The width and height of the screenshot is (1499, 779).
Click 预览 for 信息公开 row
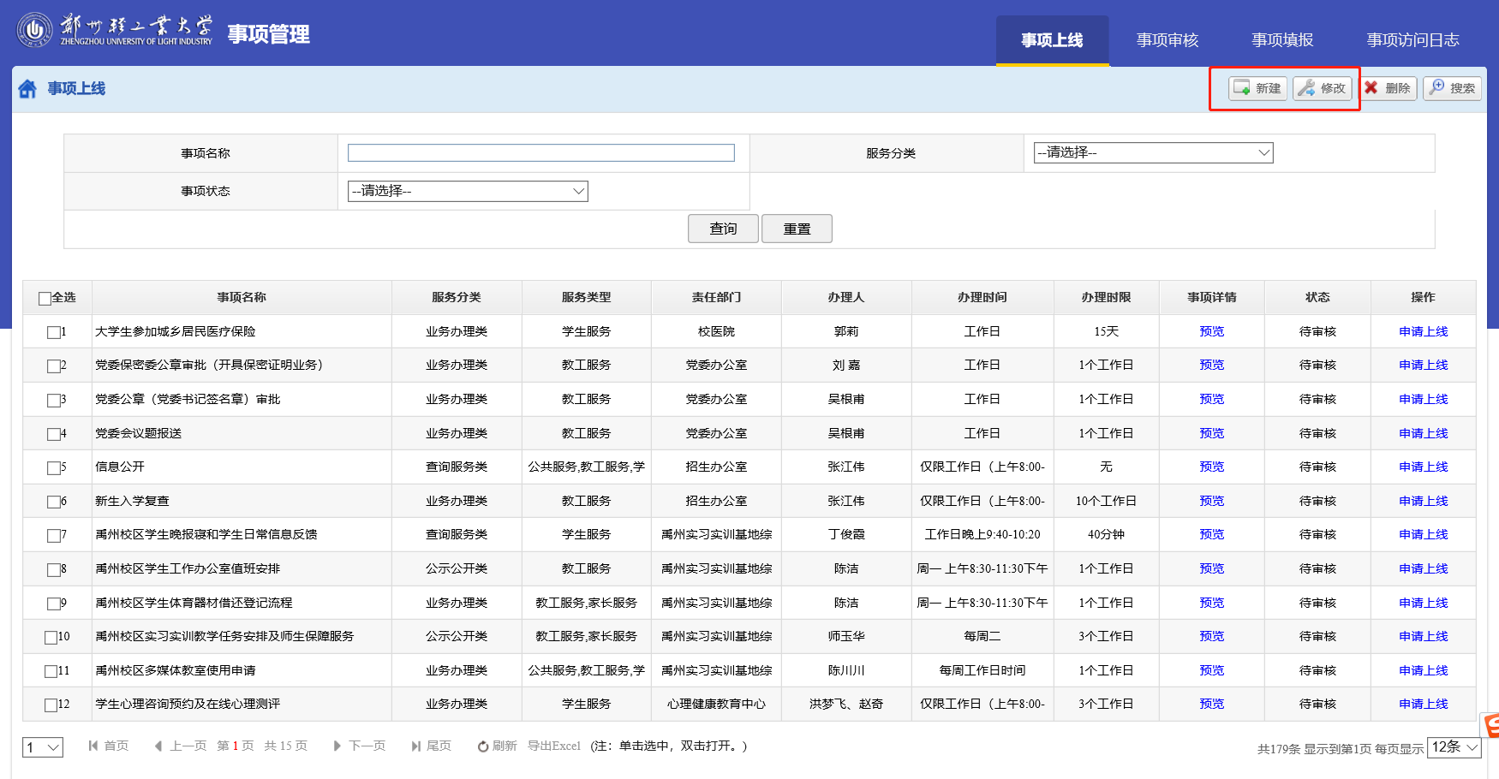point(1212,467)
